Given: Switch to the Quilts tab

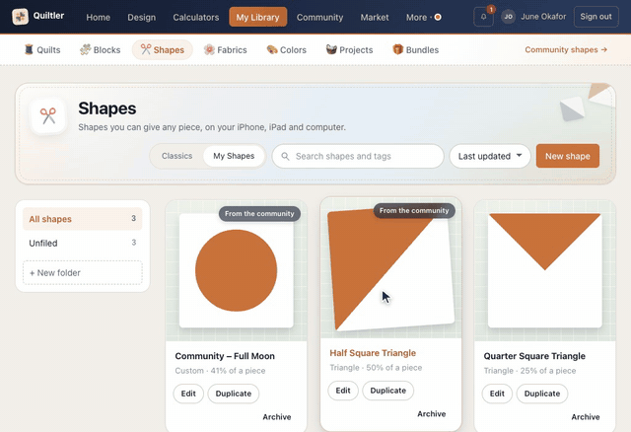Looking at the screenshot, I should point(42,50).
